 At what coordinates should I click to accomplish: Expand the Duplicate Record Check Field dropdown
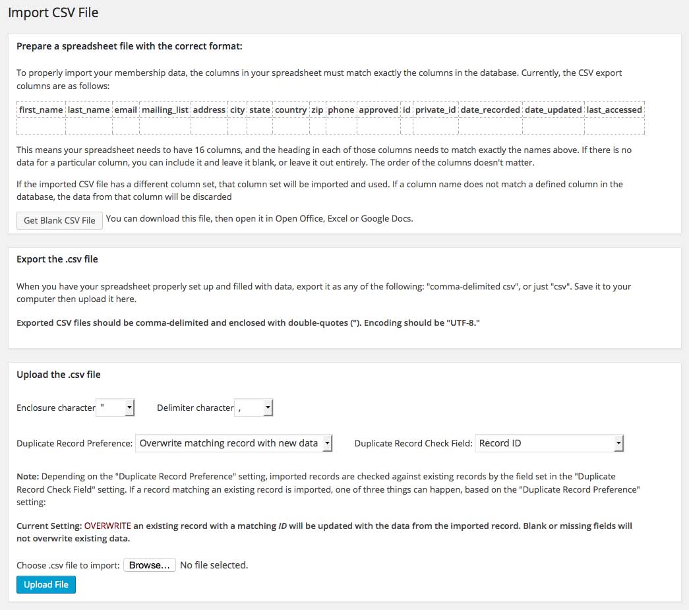(x=549, y=443)
